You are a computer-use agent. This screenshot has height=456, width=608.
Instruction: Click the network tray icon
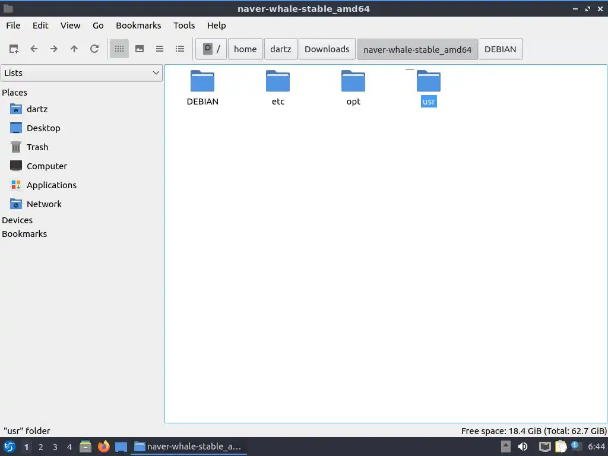pos(545,446)
